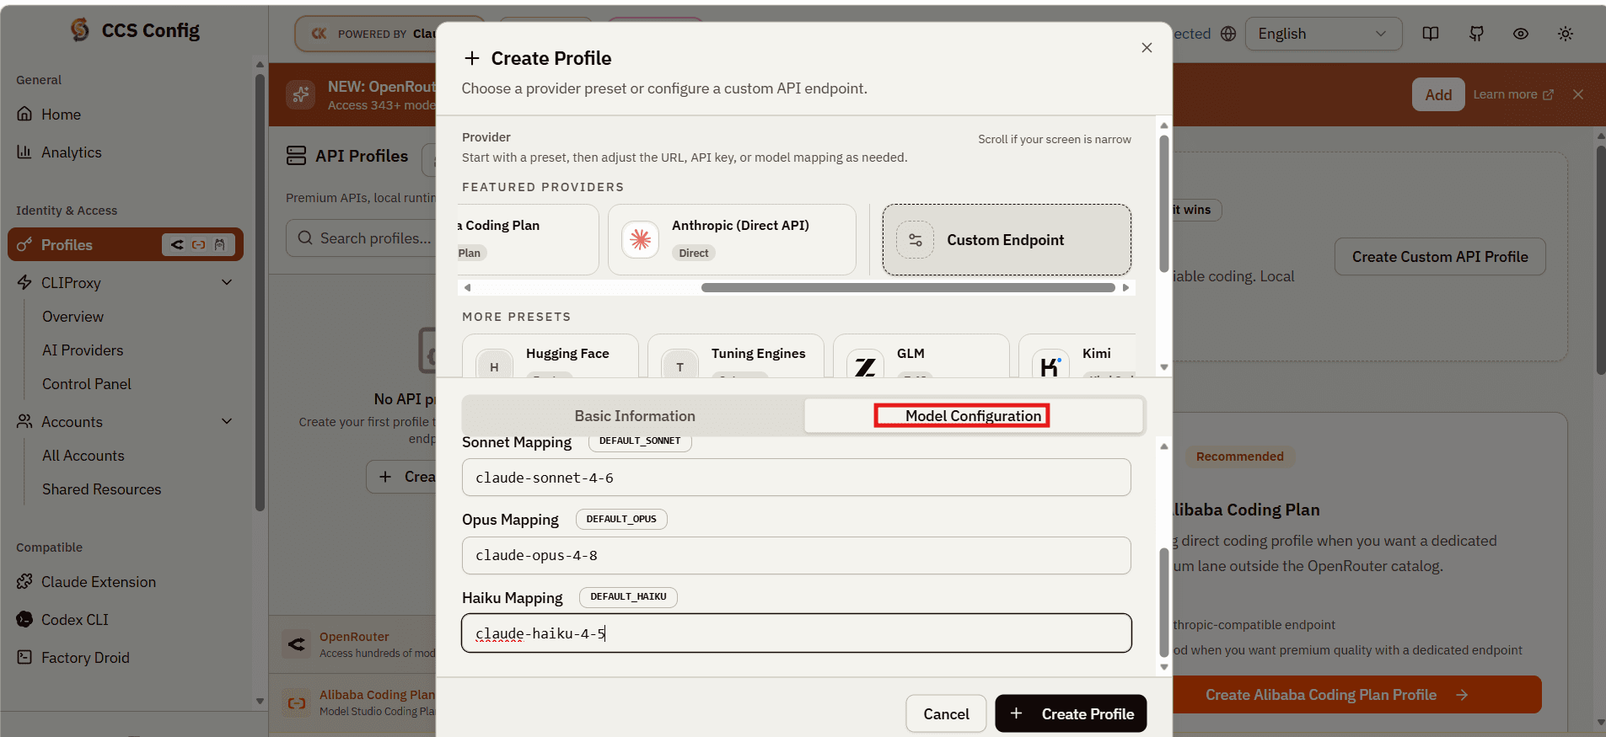Select the Tuning Engines preset
Viewport: 1606px width, 737px height.
[736, 355]
